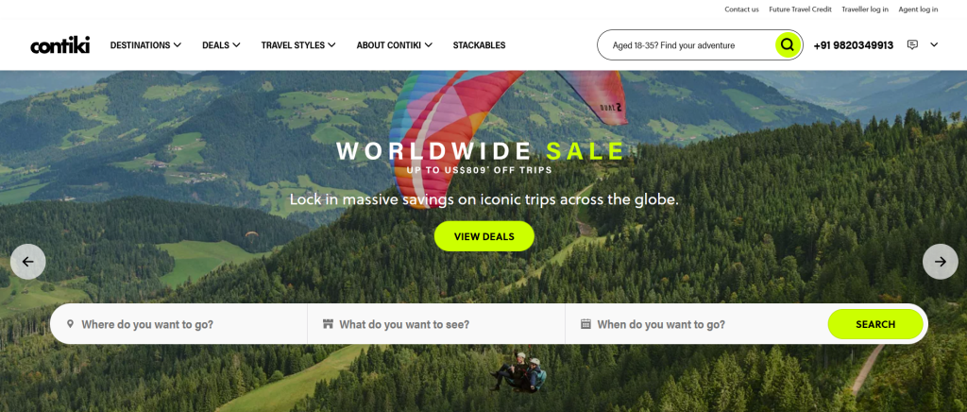This screenshot has height=412, width=967.
Task: Open Future Travel Credit link
Action: tap(800, 9)
